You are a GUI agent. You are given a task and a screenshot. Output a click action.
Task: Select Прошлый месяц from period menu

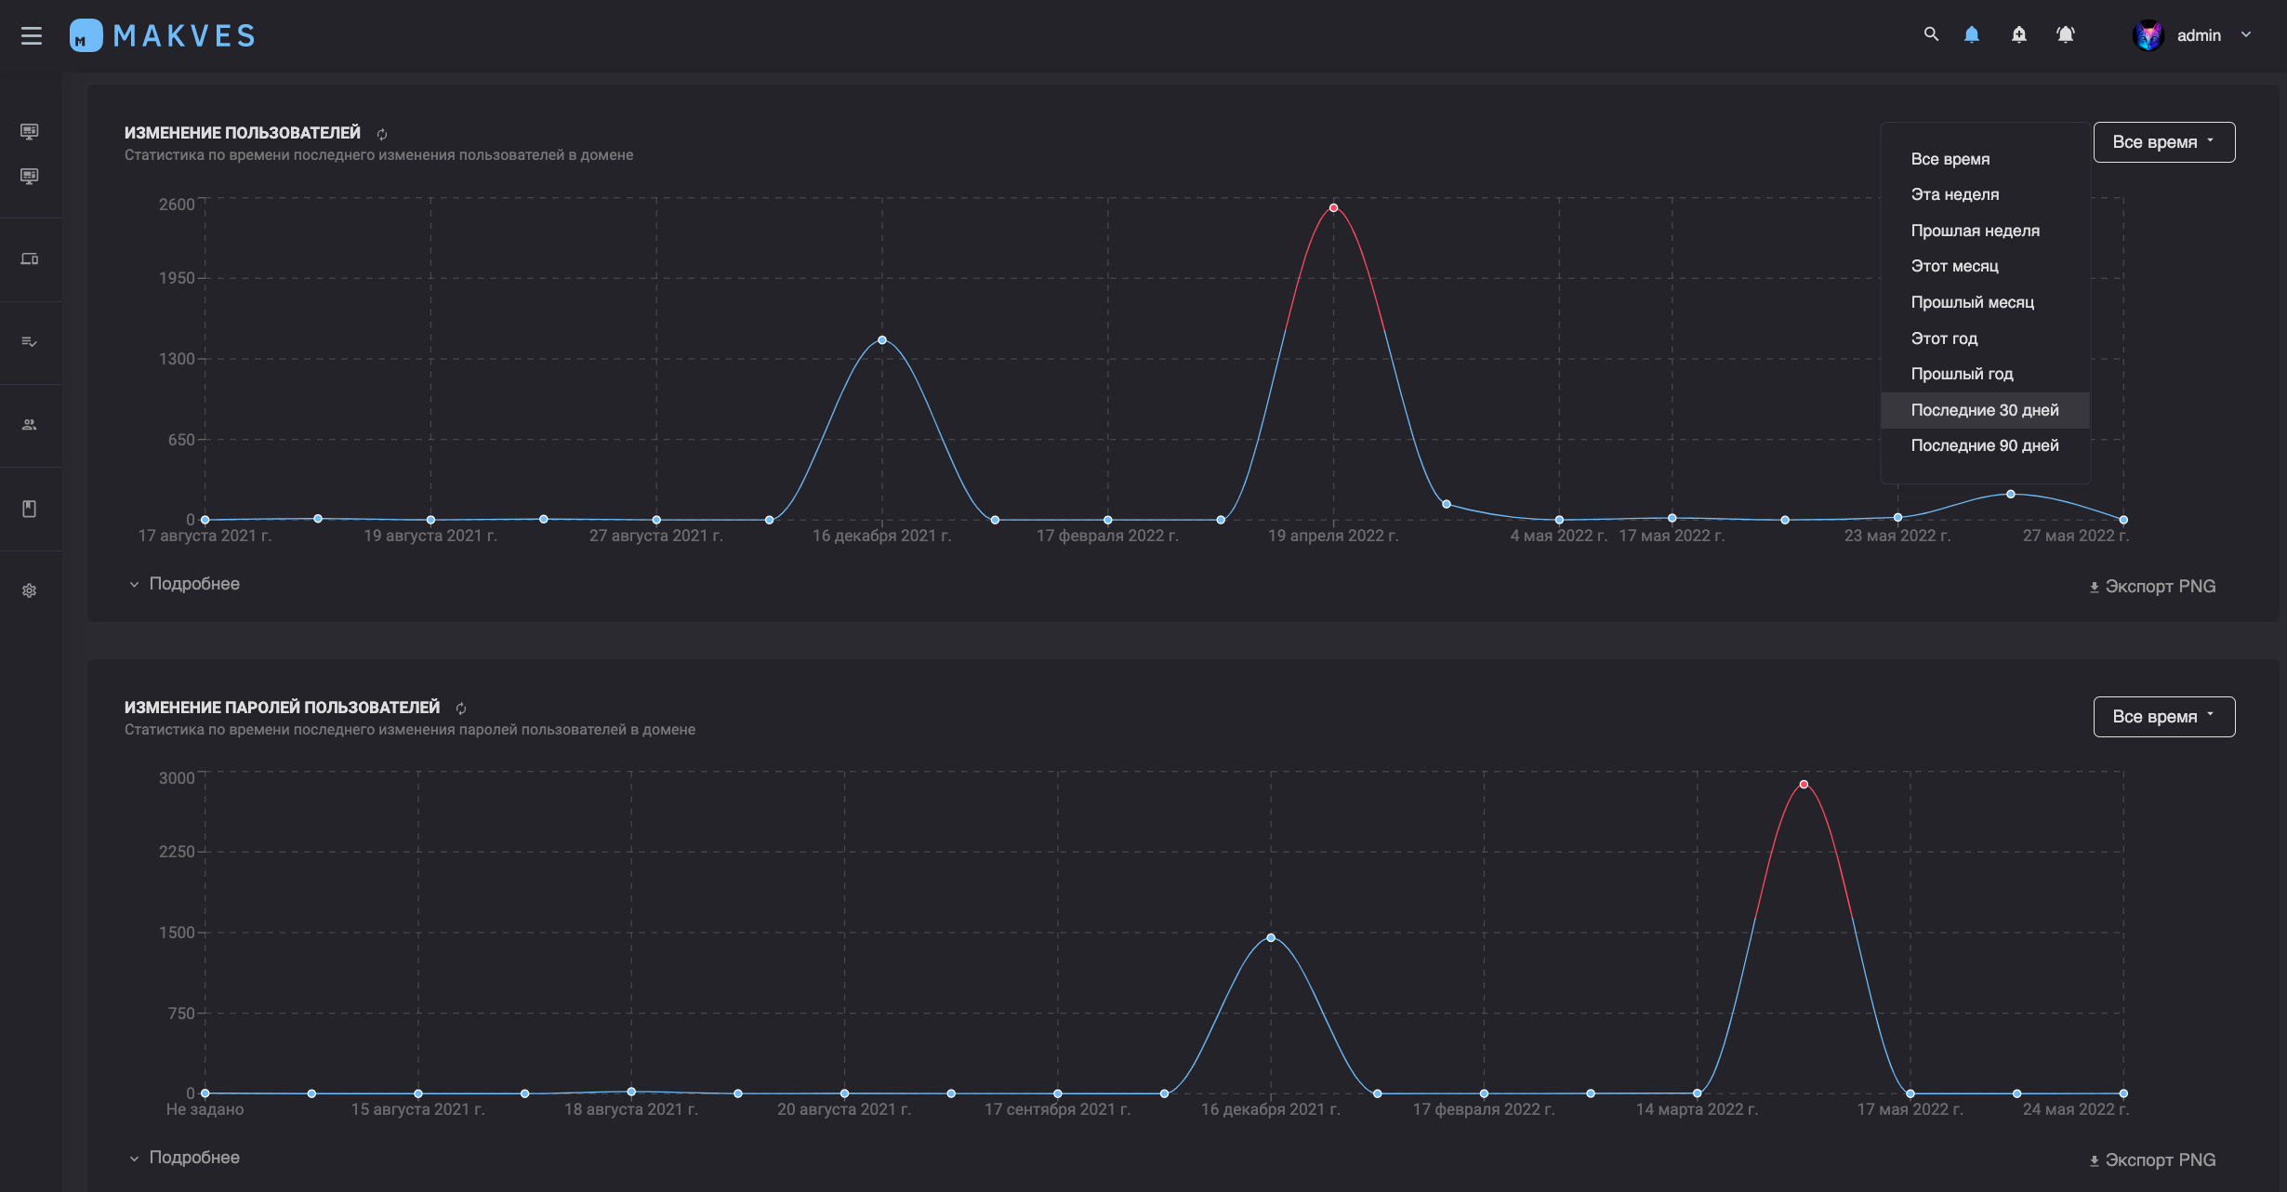tap(1985, 302)
